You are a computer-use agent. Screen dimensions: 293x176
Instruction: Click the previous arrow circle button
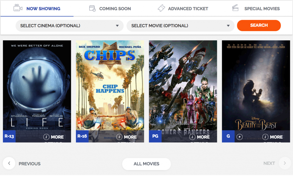[9, 163]
